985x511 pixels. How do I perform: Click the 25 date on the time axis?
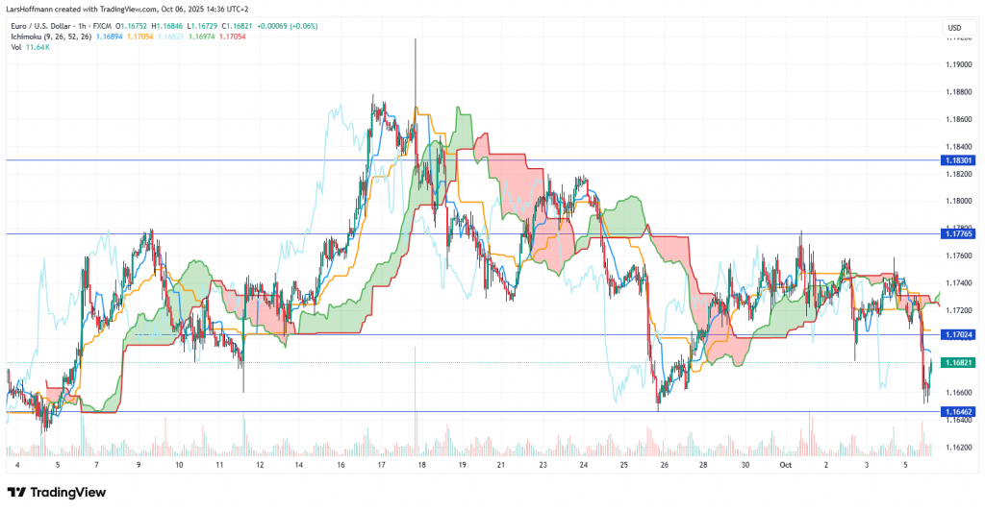624,465
